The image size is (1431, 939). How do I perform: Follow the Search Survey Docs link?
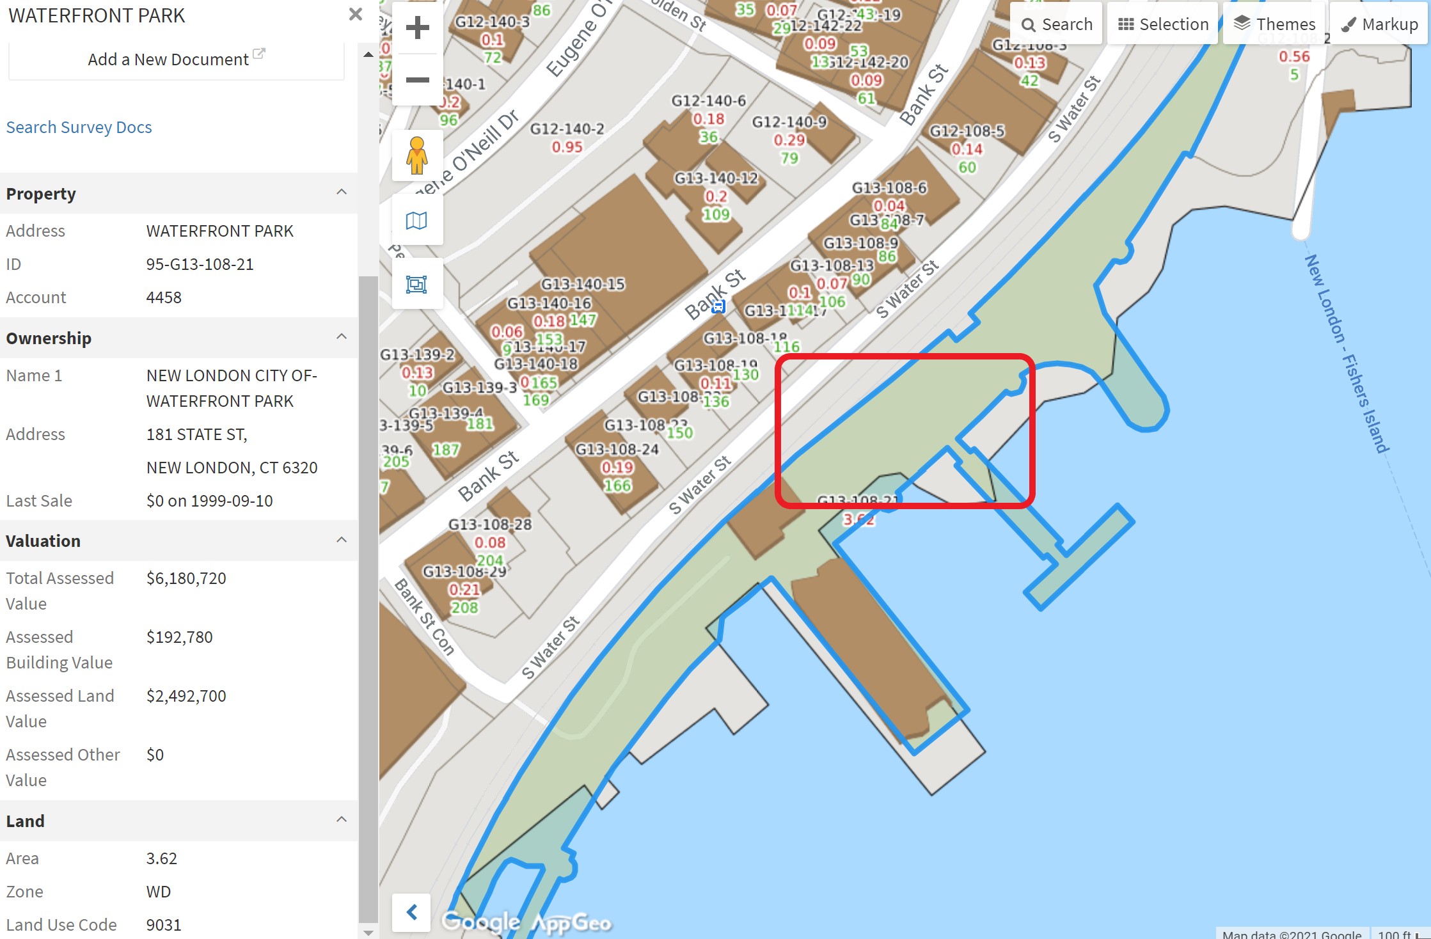point(79,127)
